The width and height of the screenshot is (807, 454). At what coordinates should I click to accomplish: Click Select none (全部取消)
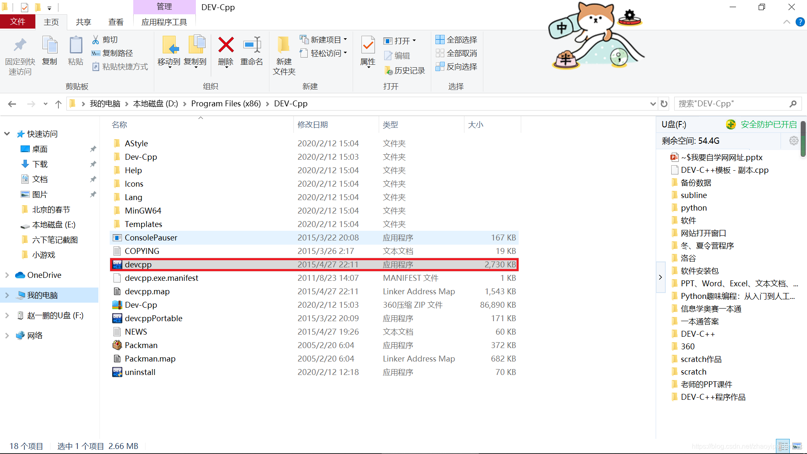tap(456, 53)
